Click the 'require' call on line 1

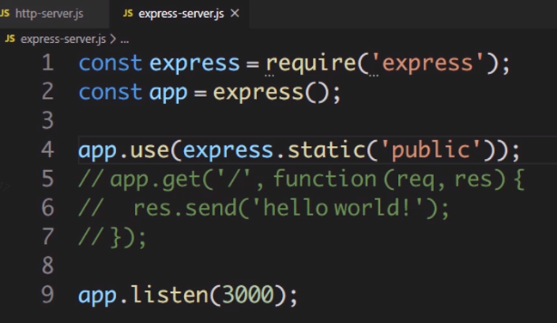click(311, 64)
